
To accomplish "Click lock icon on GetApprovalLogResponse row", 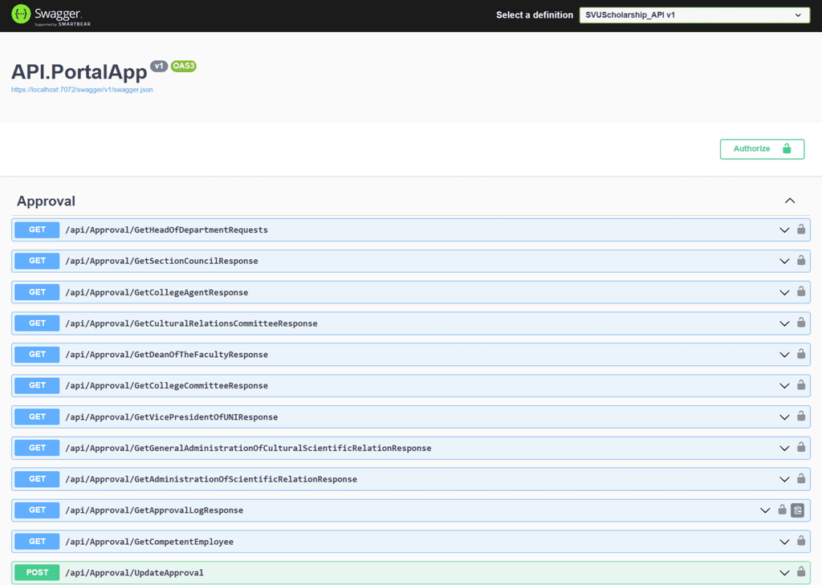I will [x=782, y=510].
